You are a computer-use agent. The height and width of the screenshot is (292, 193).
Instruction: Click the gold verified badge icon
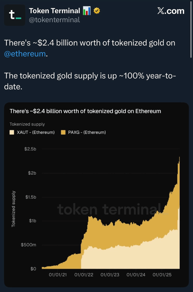[97, 11]
